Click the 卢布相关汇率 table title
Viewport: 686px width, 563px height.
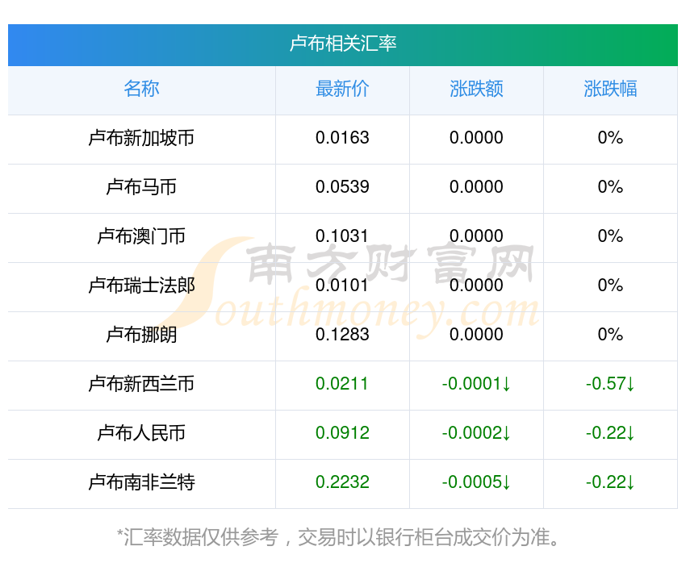point(343,44)
